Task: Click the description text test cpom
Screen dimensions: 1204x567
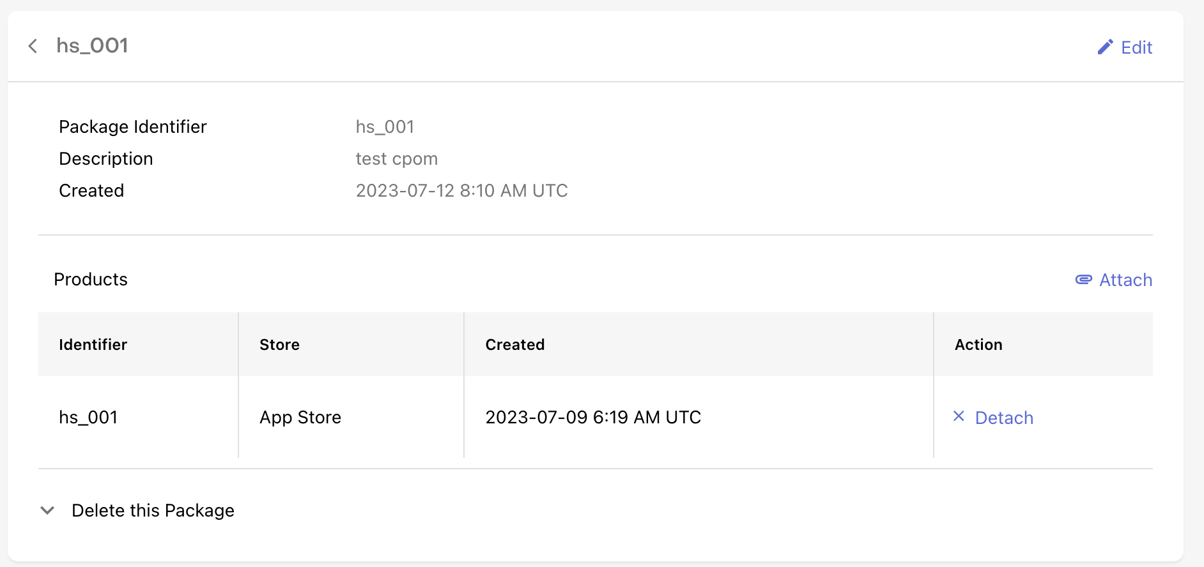Action: 396,158
